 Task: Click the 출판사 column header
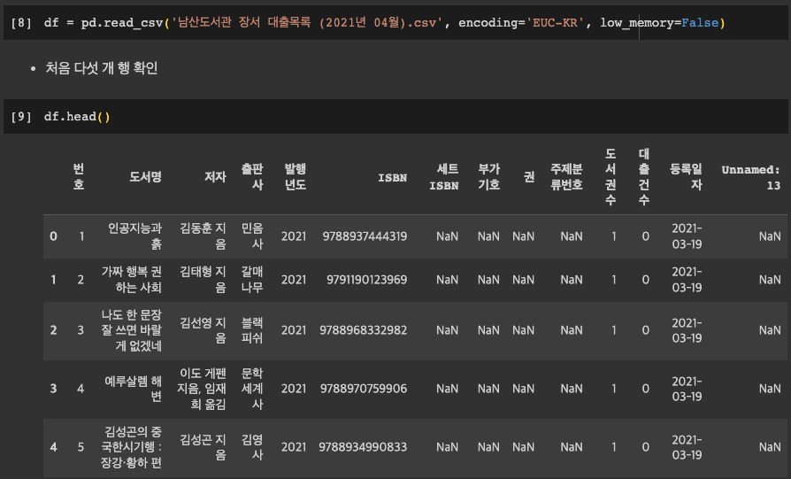pyautogui.click(x=252, y=177)
